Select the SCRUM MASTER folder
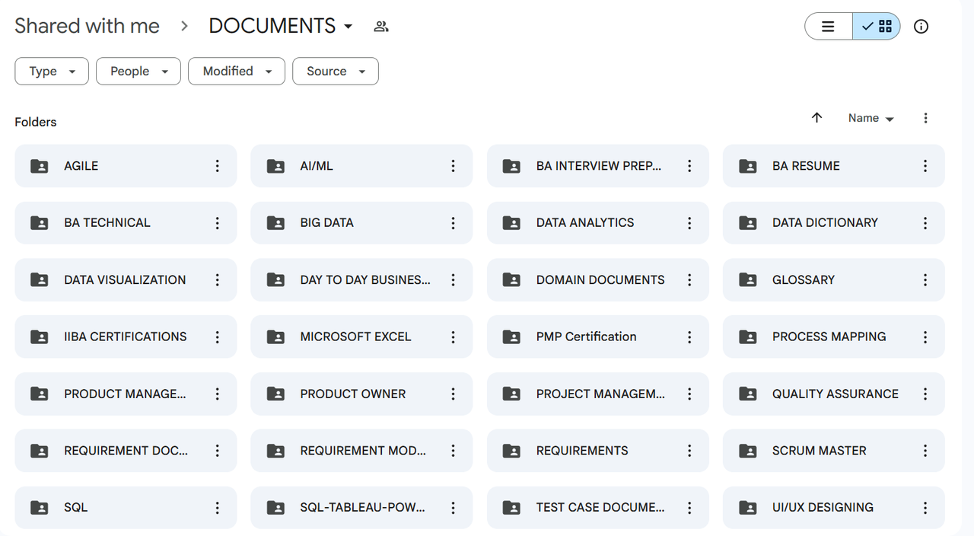 819,451
